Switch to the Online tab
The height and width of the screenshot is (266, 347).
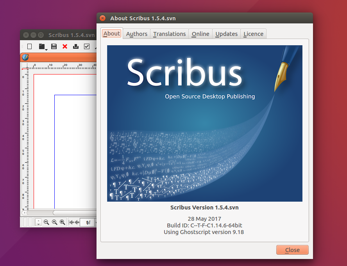[200, 34]
